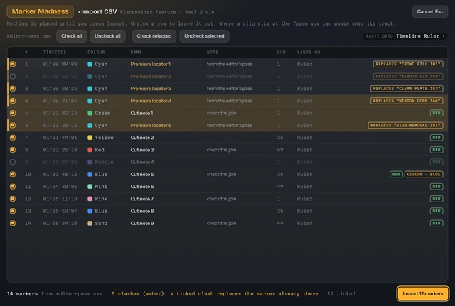Screen dimensions: 455x306
Task: Click Uncheck selected
Action: coord(204,36)
